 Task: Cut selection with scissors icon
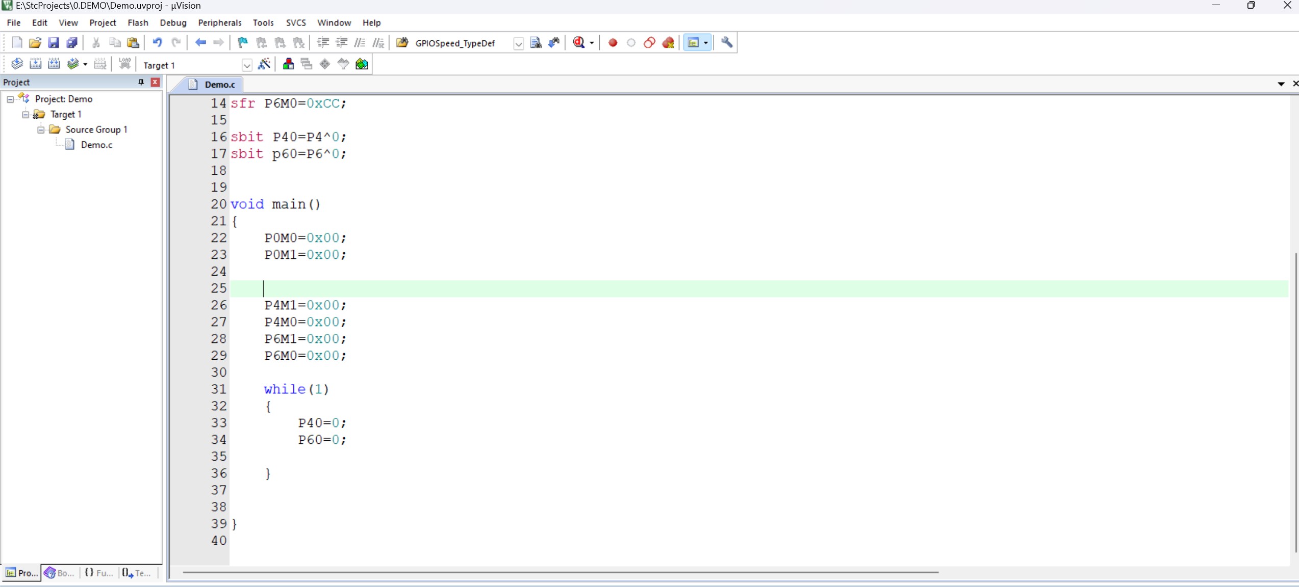96,43
